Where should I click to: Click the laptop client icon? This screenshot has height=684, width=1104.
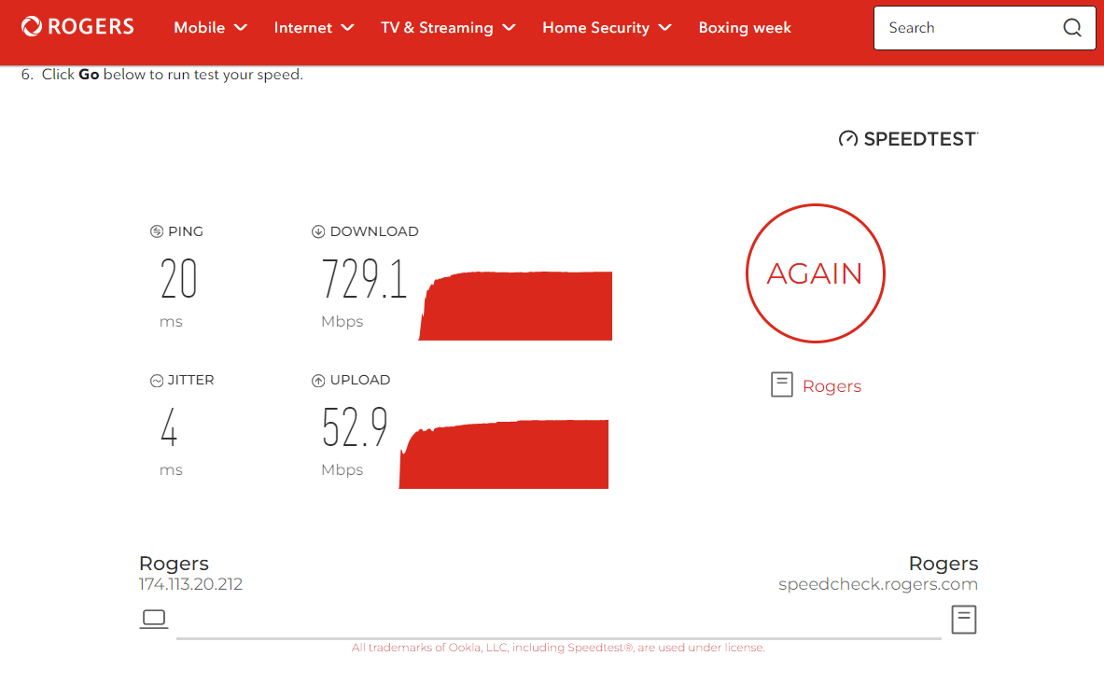coord(153,618)
